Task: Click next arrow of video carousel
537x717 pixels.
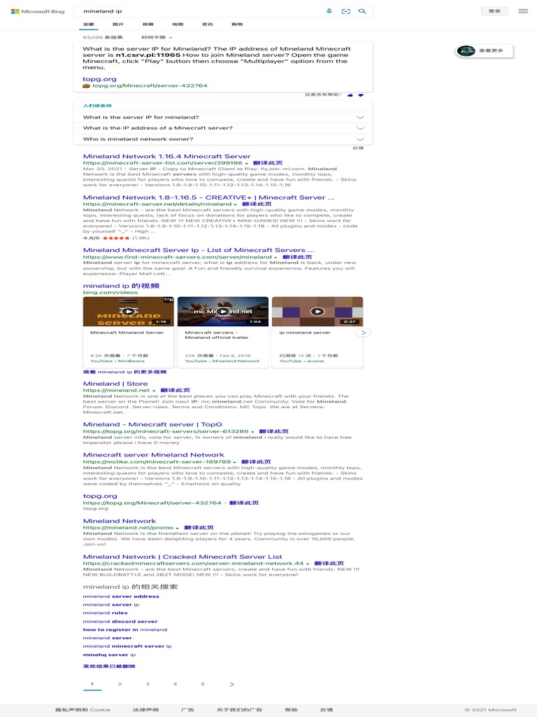Action: (364, 333)
